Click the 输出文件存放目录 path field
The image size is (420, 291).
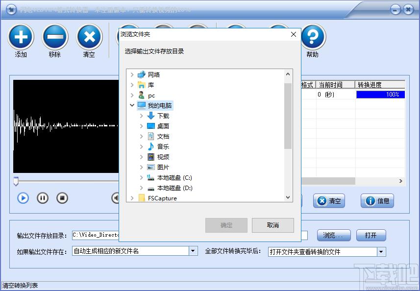[190, 235]
